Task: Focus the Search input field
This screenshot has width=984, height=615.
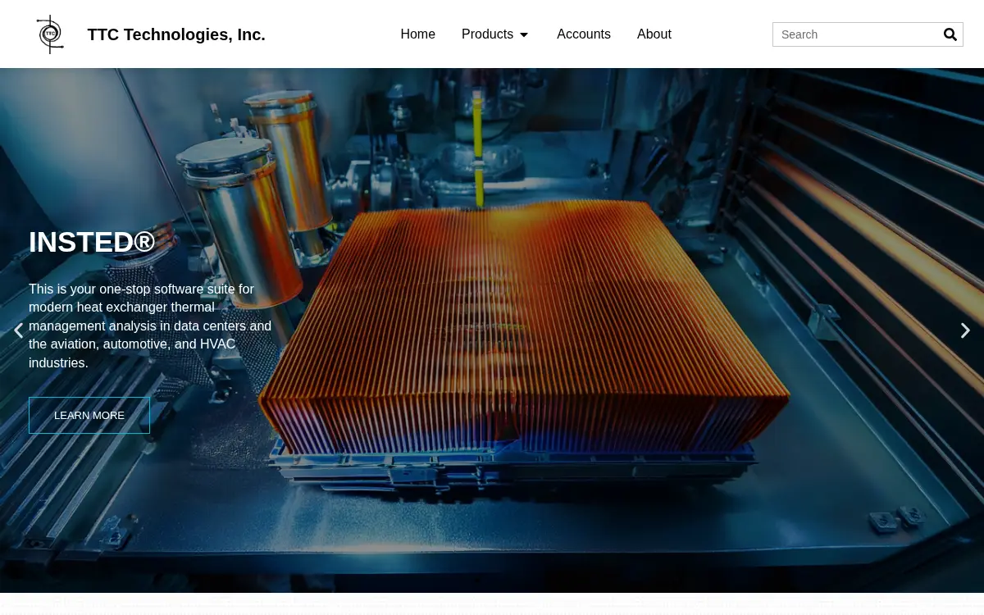Action: 857,34
